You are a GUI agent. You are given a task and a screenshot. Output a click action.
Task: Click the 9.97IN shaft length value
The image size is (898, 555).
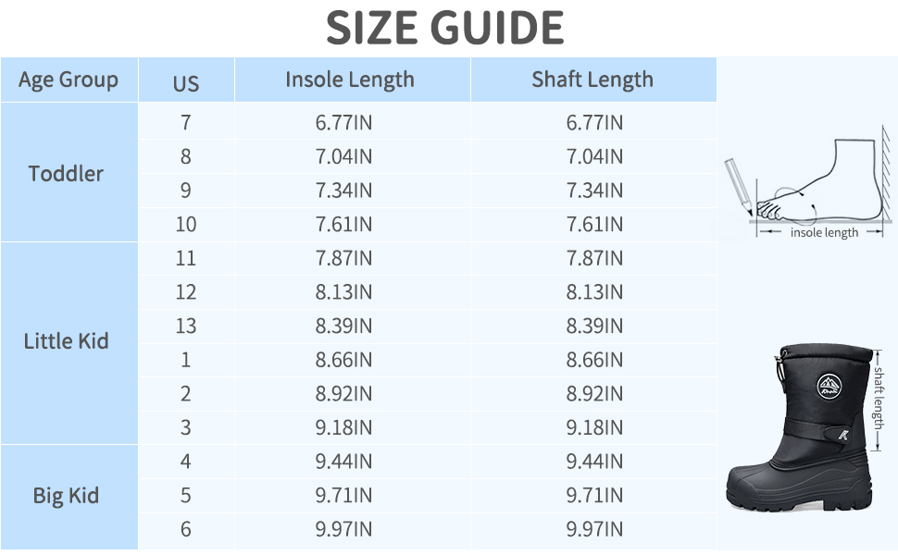pyautogui.click(x=594, y=529)
